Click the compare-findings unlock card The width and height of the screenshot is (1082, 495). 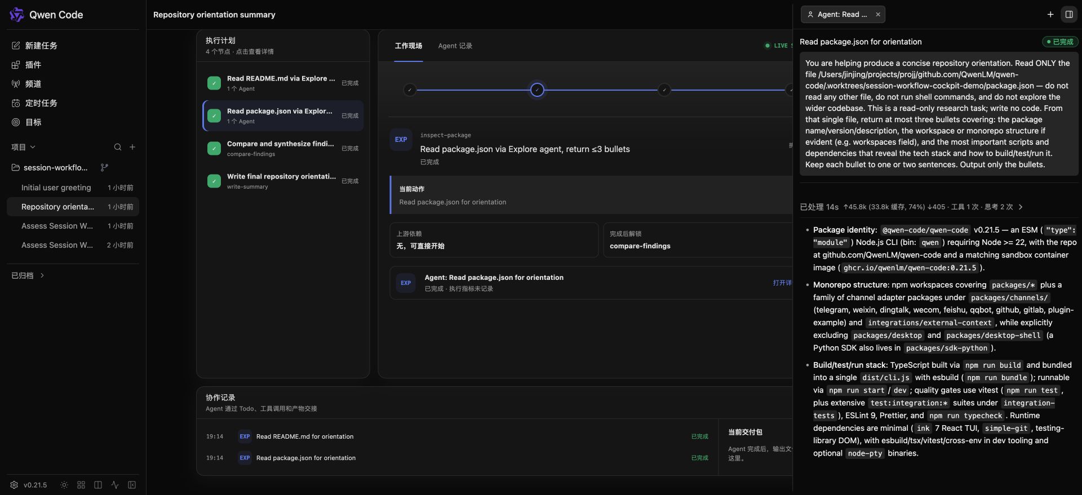698,240
